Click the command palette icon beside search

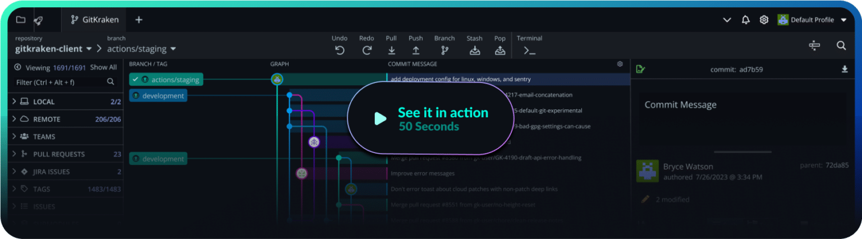pos(815,46)
